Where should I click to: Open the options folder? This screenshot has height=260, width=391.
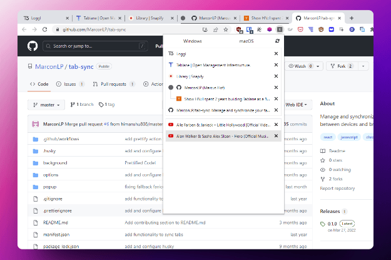point(51,175)
